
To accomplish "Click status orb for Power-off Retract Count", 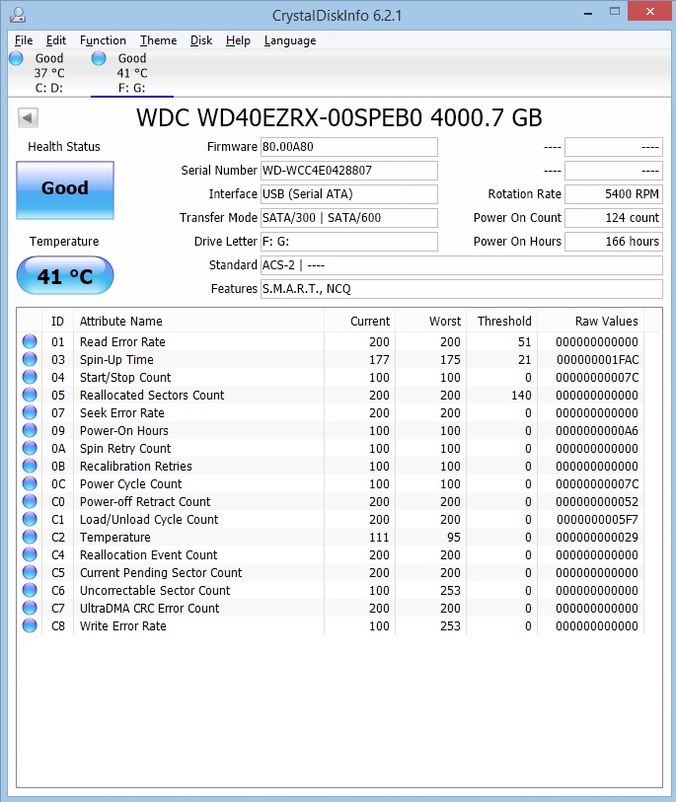I will click(x=30, y=501).
